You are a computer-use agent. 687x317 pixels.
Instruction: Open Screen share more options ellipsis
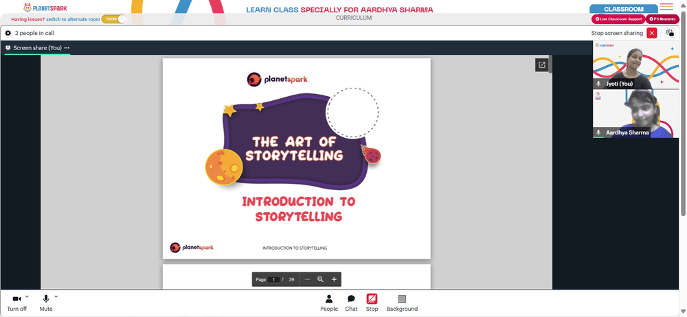(x=67, y=48)
